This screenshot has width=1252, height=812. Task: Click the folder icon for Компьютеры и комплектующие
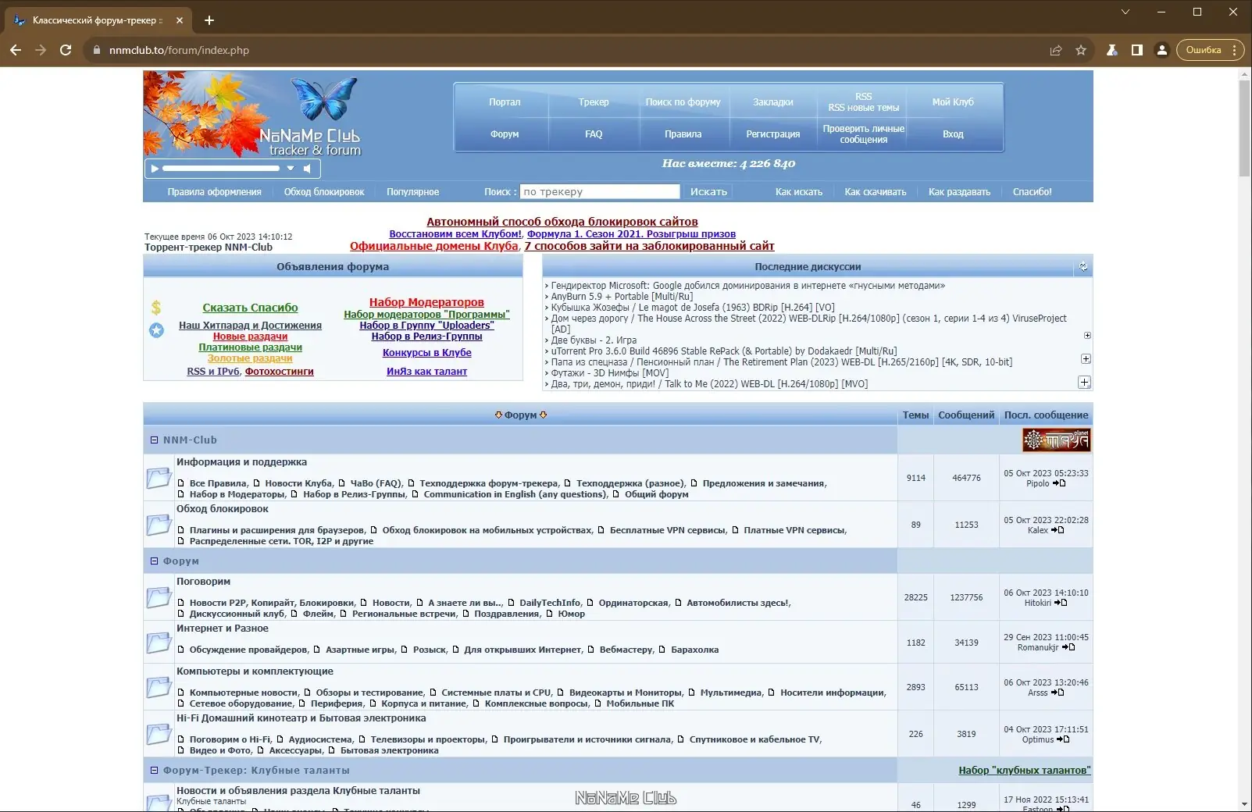(x=159, y=687)
